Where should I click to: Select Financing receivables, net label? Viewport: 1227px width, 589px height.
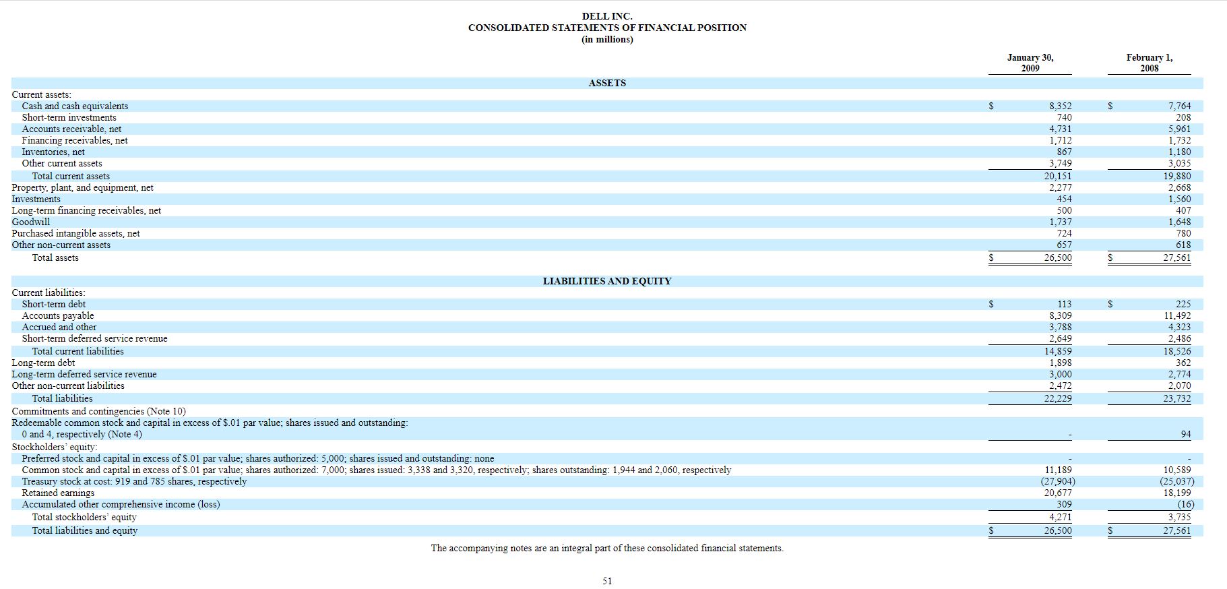75,140
